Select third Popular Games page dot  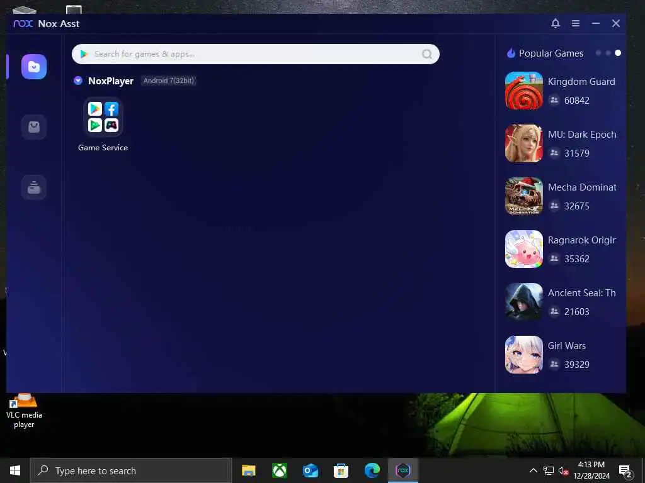coord(618,53)
